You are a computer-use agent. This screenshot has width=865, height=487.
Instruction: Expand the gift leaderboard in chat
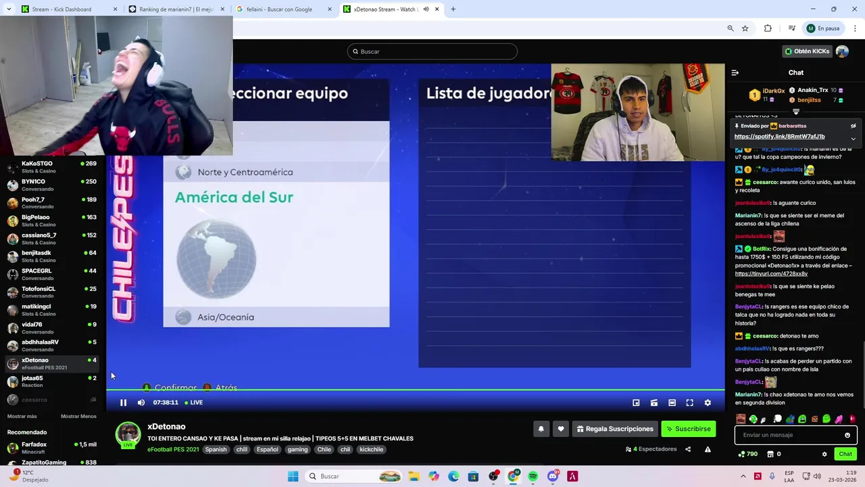coord(796,112)
